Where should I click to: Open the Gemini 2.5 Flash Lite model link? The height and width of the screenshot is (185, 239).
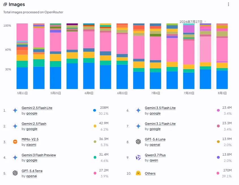tap(37, 108)
